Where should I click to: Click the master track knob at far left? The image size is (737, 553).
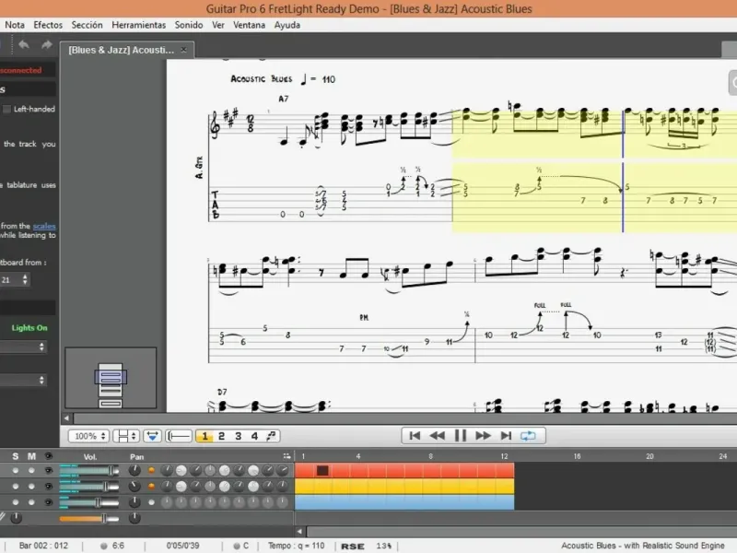(x=16, y=518)
